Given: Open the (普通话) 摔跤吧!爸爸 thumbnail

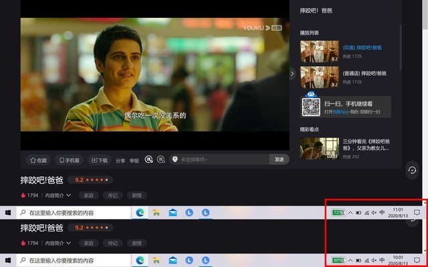Looking at the screenshot, I should [320, 77].
